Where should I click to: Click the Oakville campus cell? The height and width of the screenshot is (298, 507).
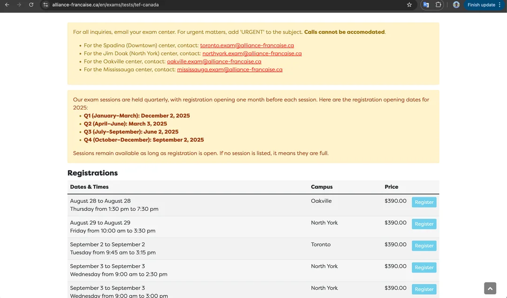tap(322, 201)
